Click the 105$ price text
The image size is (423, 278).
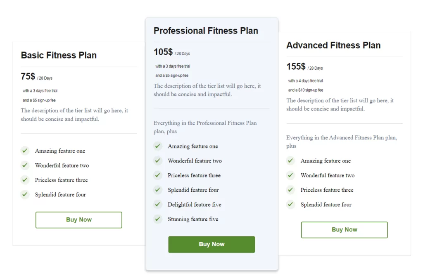point(163,52)
